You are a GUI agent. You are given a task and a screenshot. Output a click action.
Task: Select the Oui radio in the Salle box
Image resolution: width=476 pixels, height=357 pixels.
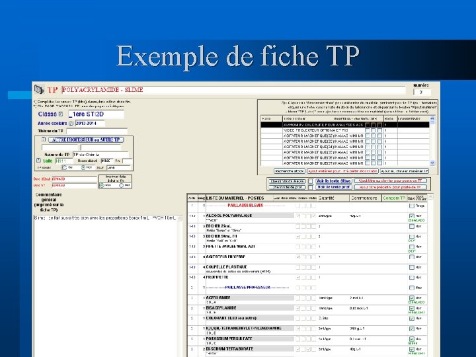click(x=64, y=167)
